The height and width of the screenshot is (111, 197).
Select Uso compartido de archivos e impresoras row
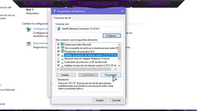click(91, 48)
